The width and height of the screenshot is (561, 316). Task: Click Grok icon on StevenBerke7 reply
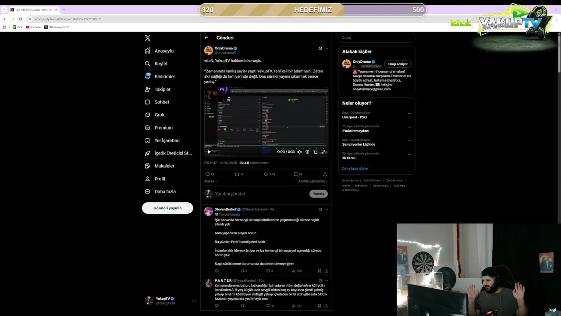pyautogui.click(x=320, y=209)
